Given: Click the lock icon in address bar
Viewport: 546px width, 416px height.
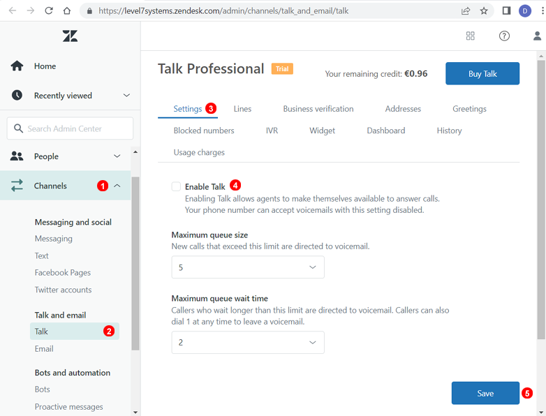Looking at the screenshot, I should tap(89, 11).
